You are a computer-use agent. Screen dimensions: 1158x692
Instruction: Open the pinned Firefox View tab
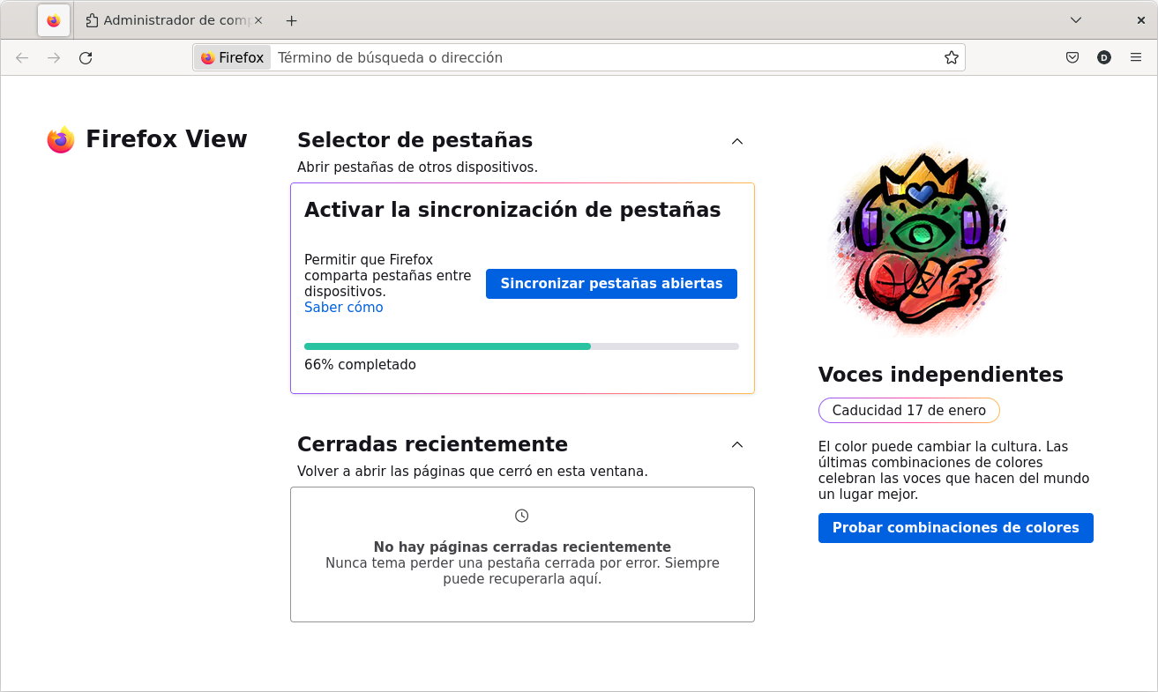tap(54, 20)
